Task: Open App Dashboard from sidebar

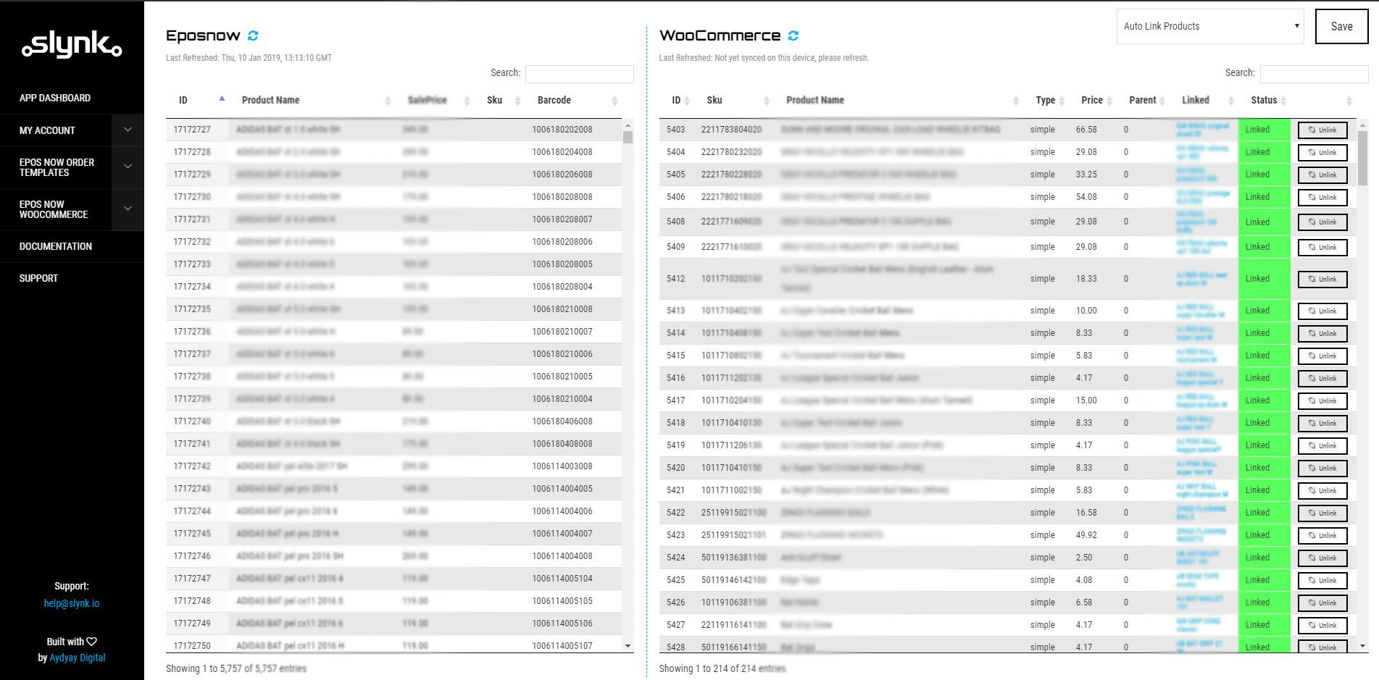Action: (x=55, y=98)
